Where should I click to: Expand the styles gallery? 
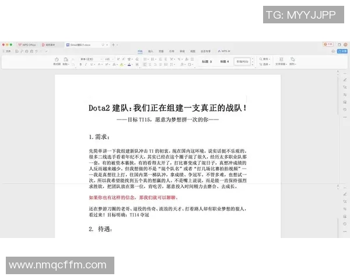pyautogui.click(x=253, y=65)
